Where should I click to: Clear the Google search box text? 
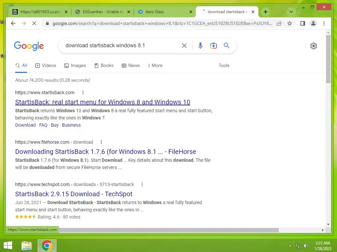(x=184, y=45)
